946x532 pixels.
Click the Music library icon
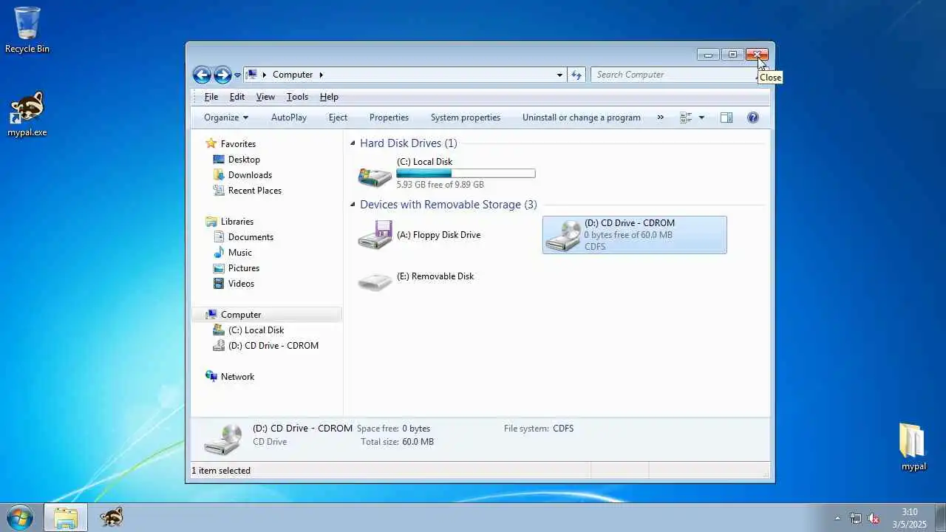point(219,253)
